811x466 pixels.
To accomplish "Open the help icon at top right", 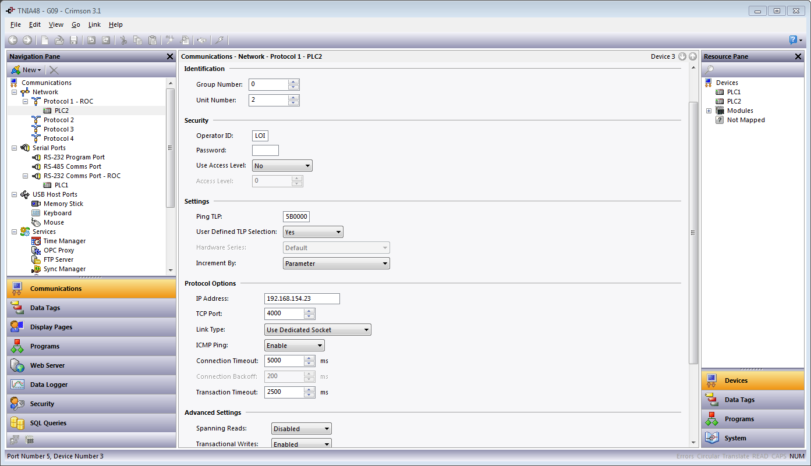I will [793, 40].
